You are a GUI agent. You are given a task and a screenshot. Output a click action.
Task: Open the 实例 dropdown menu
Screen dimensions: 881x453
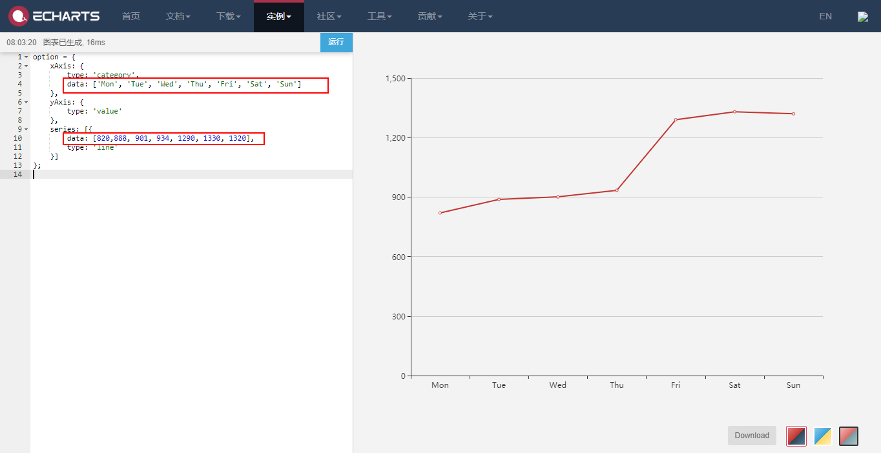point(279,16)
